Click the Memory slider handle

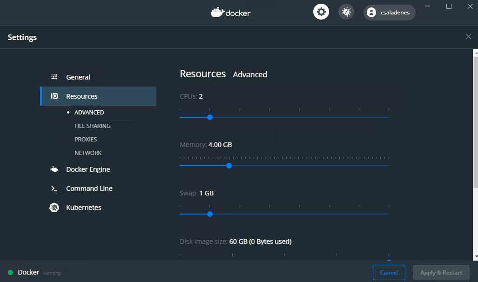229,166
